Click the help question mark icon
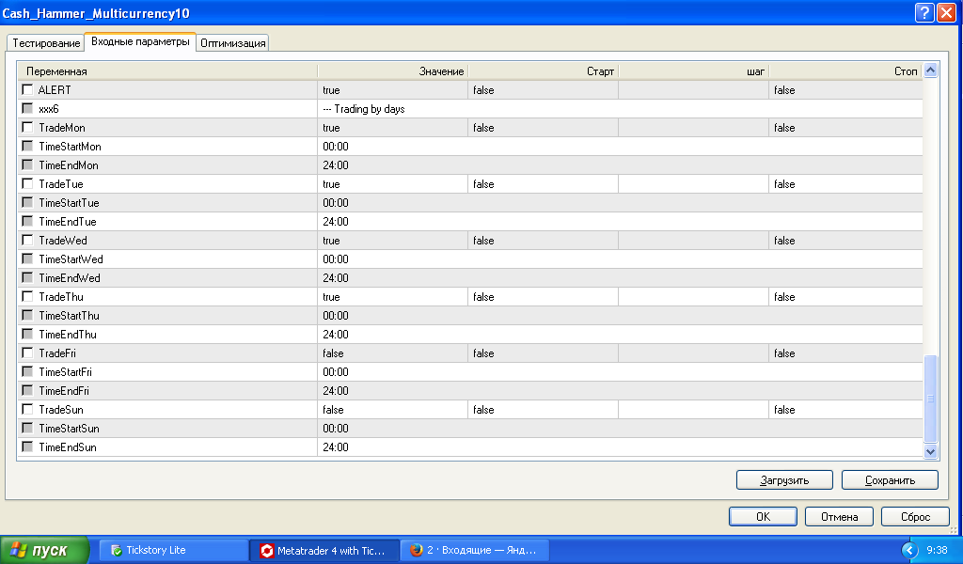Image resolution: width=963 pixels, height=564 pixels. 924,13
